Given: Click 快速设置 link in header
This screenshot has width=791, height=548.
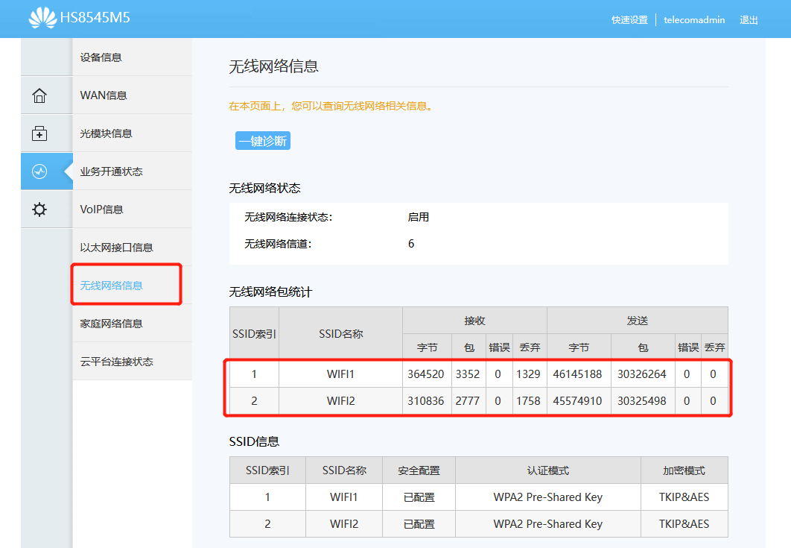Looking at the screenshot, I should (x=629, y=20).
